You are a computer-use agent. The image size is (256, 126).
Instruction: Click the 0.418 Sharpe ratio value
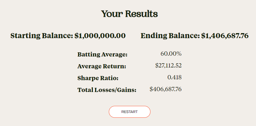[x=175, y=77]
